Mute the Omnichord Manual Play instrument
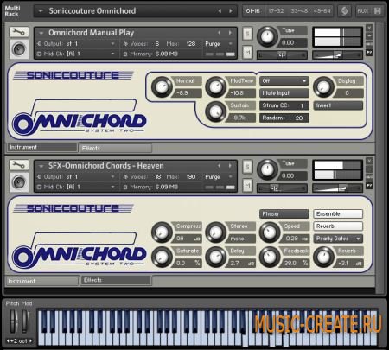Screen dimensions: 389x350 click(x=247, y=53)
